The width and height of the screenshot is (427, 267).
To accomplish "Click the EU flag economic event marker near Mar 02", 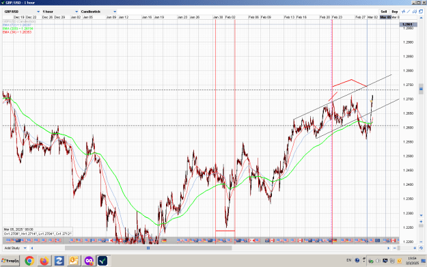I will coord(377,240).
